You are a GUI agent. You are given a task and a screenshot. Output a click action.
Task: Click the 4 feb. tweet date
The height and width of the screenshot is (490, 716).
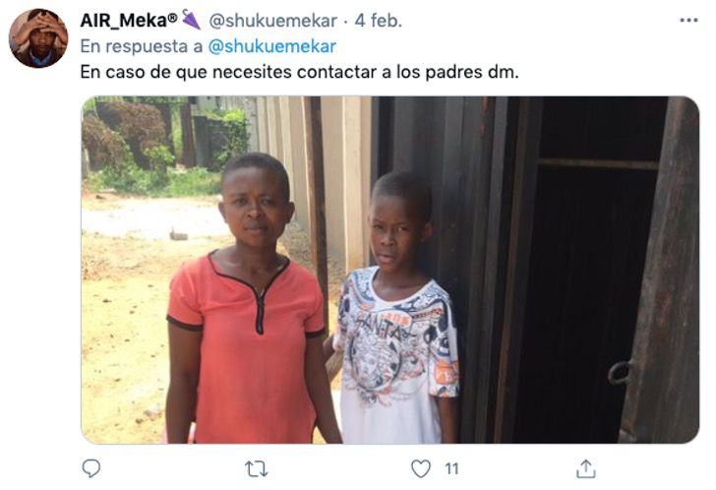[379, 21]
